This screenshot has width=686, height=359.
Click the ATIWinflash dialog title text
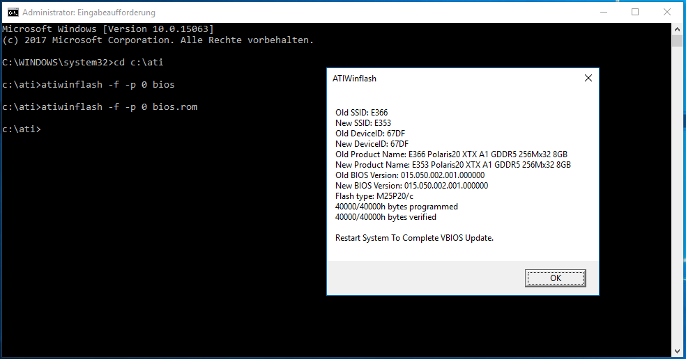354,79
